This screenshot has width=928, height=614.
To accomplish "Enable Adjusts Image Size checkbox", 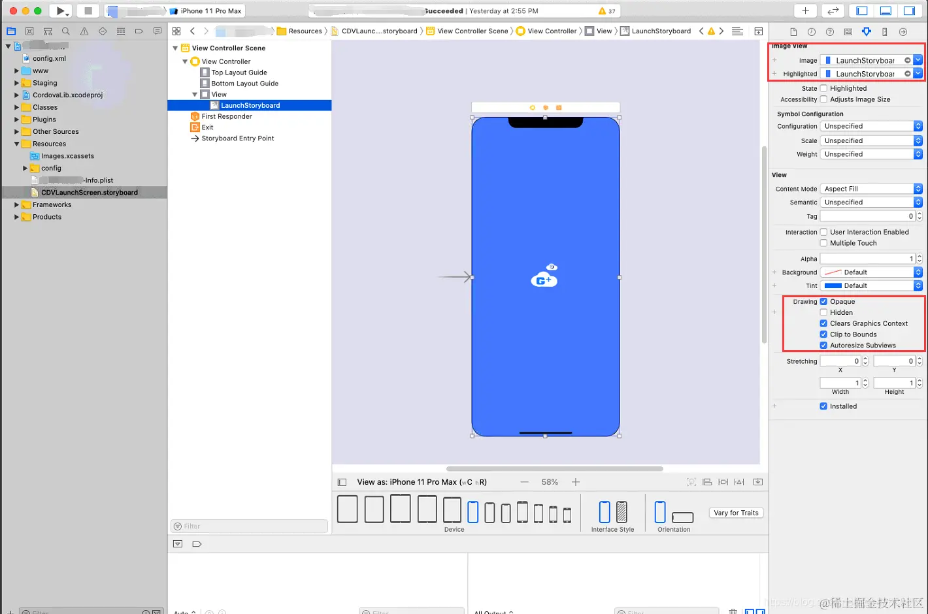I will (823, 99).
